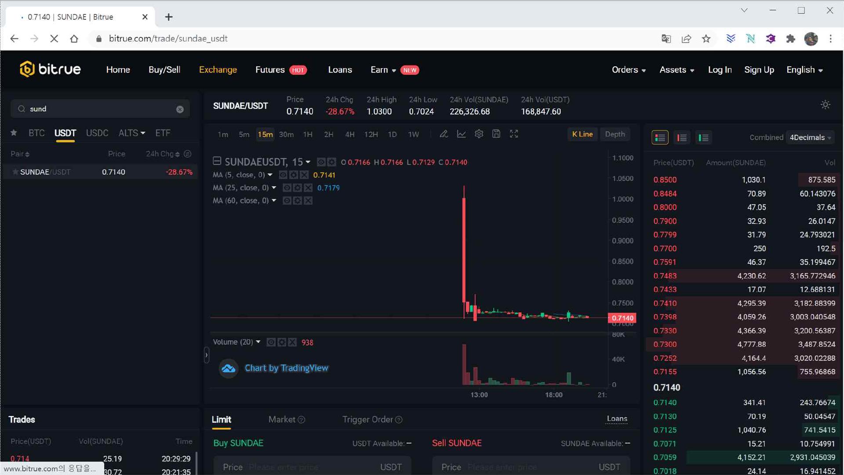Expand MA (5, close, 0) dropdown
The height and width of the screenshot is (475, 844).
tap(270, 175)
